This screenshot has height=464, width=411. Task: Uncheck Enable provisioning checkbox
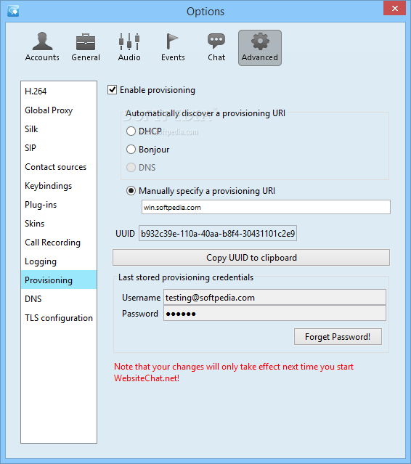click(x=112, y=89)
